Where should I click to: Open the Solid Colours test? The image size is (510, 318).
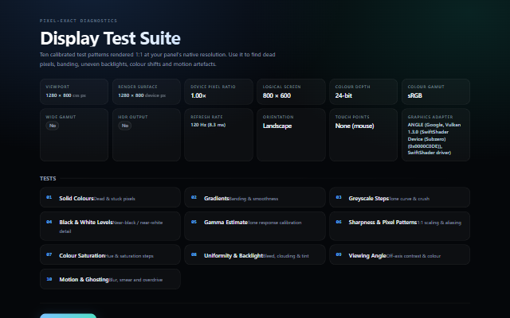click(110, 197)
